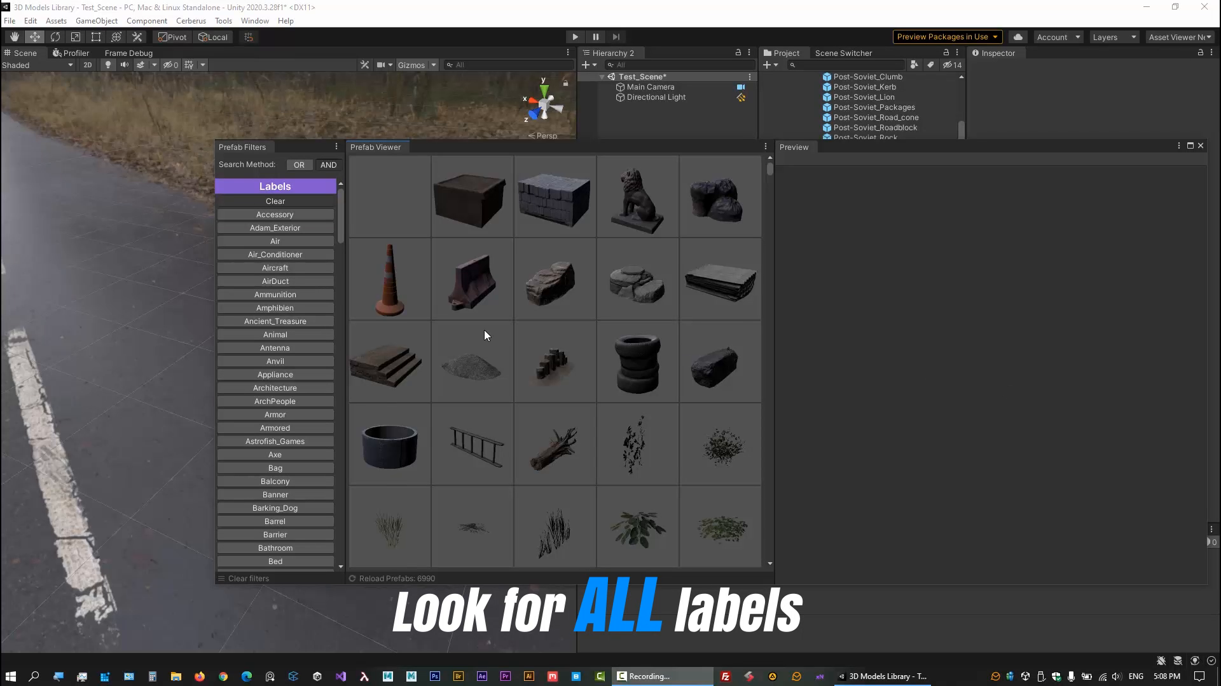Screen dimensions: 1221x686
Task: Toggle scene lighting
Action: (x=108, y=65)
